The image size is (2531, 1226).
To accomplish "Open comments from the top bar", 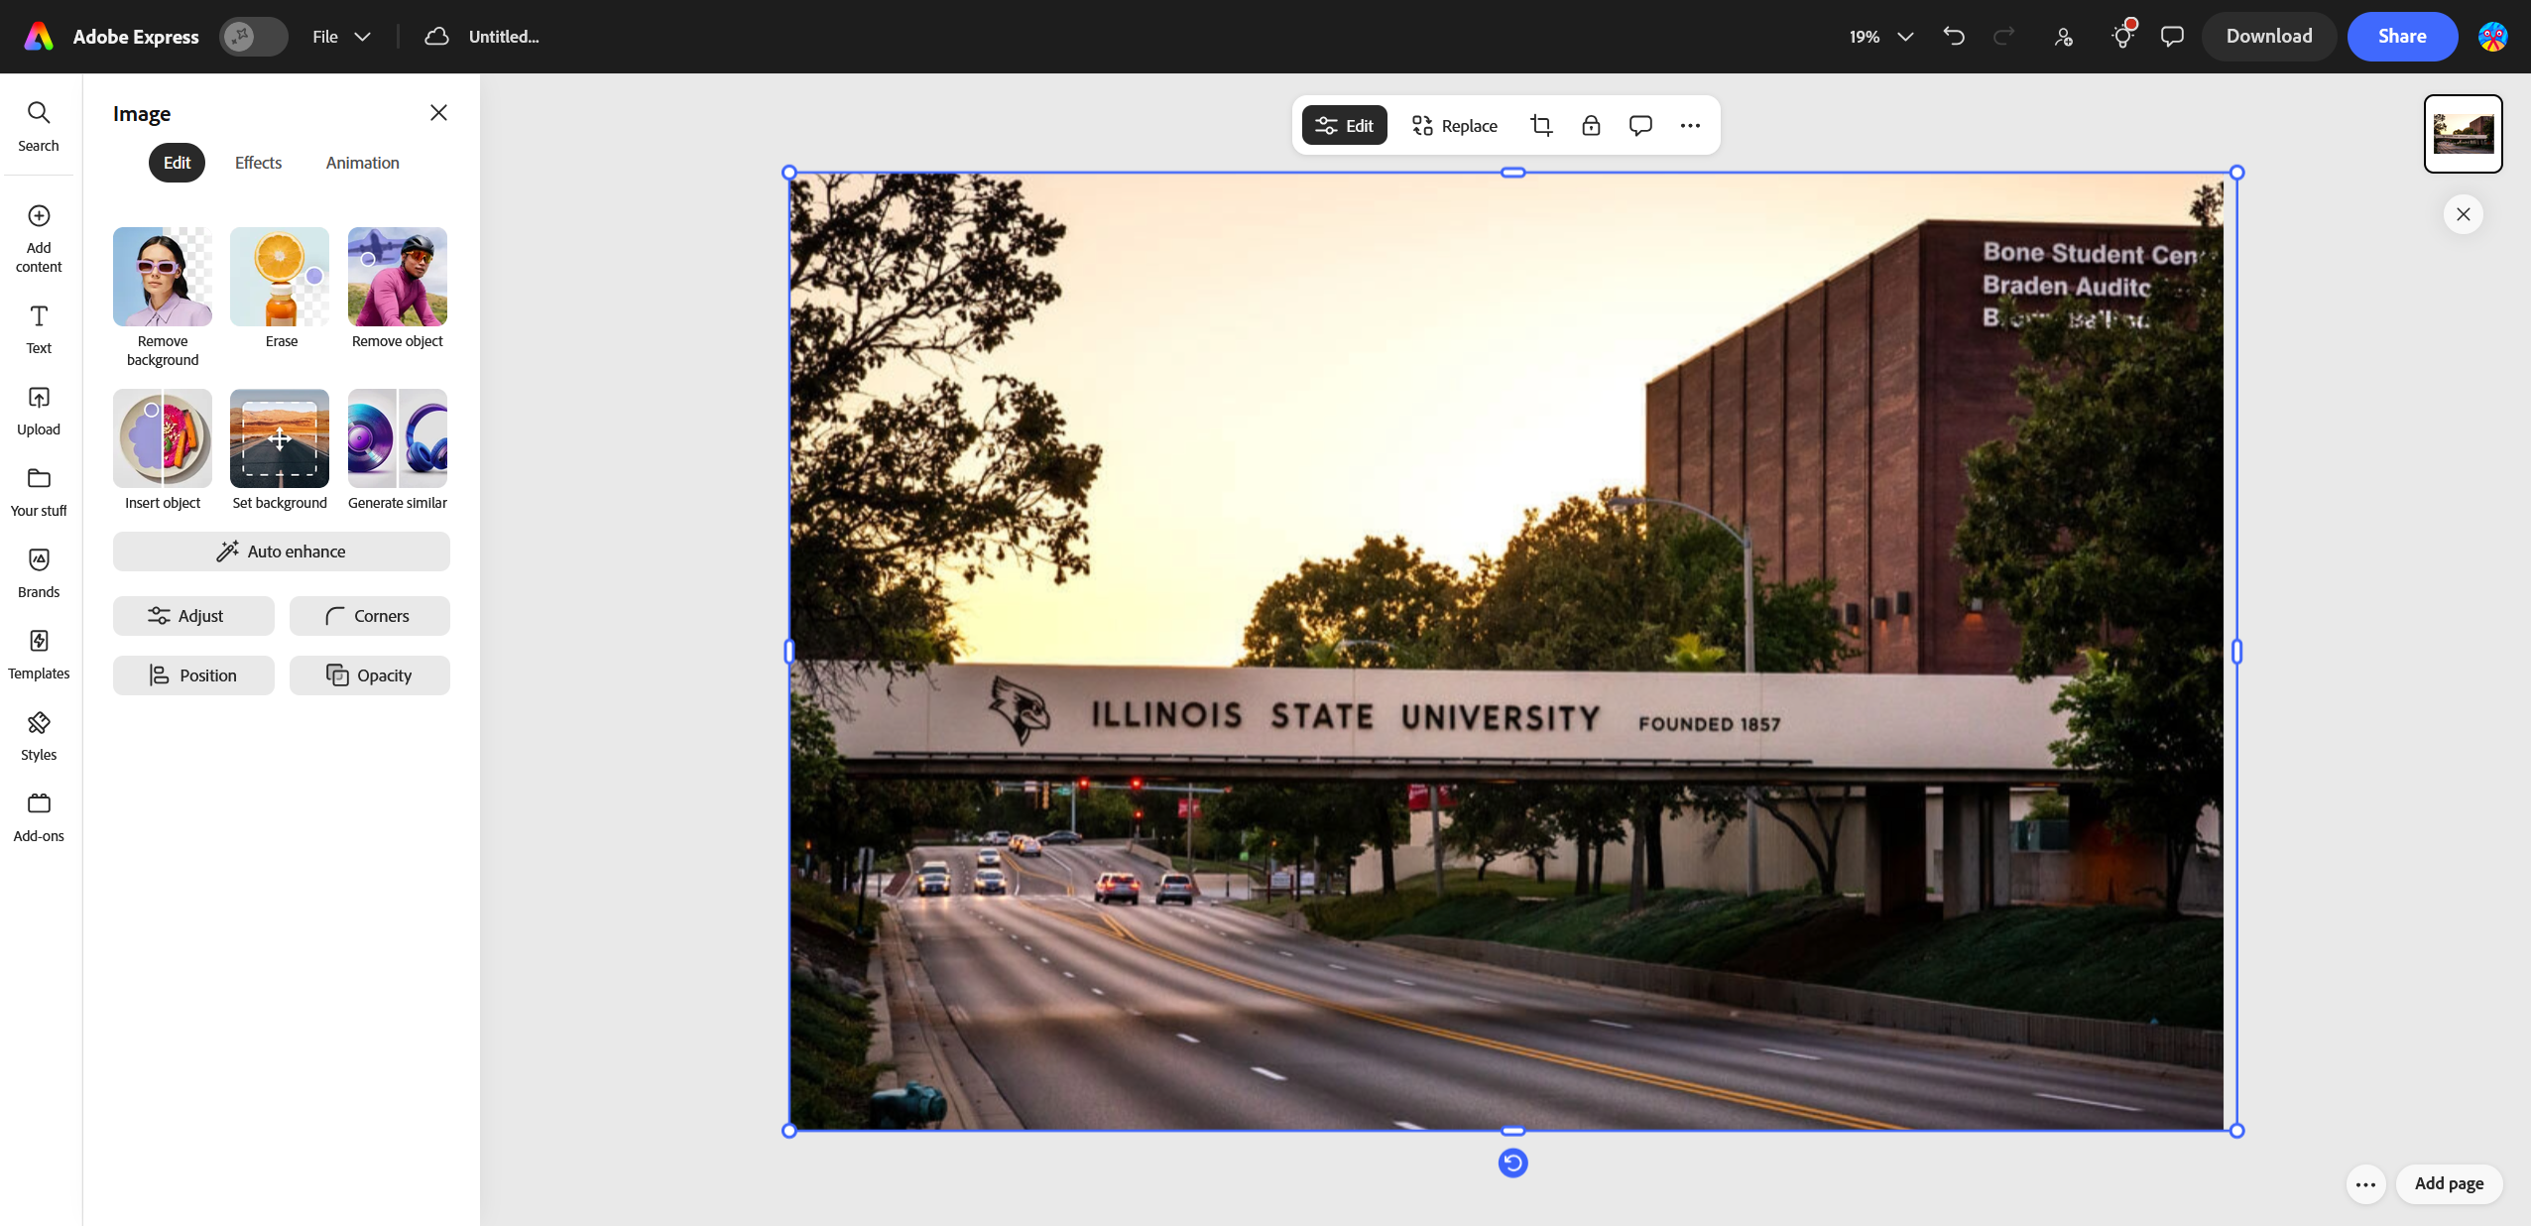I will 2172,37.
